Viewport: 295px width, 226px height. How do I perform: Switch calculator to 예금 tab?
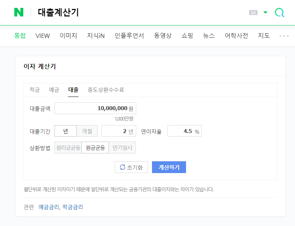point(54,90)
